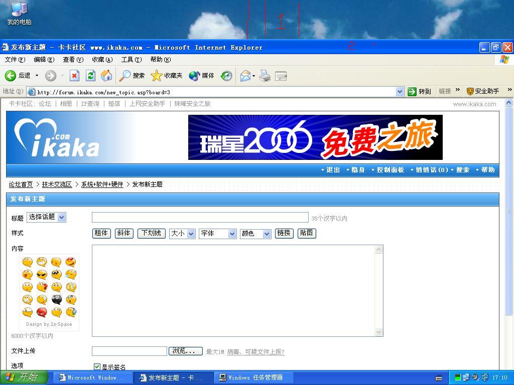The width and height of the screenshot is (514, 385).
Task: Click the 安全助手 toolbar icon
Action: tap(470, 91)
